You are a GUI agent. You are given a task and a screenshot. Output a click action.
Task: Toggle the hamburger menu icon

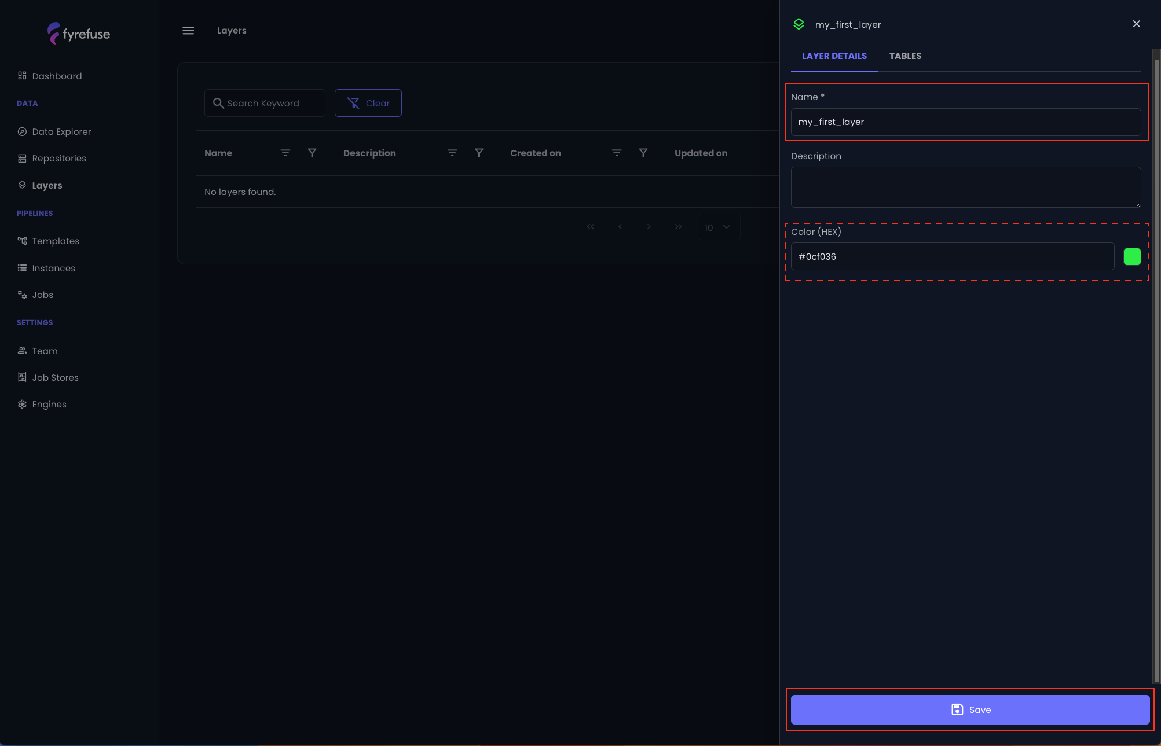188,31
